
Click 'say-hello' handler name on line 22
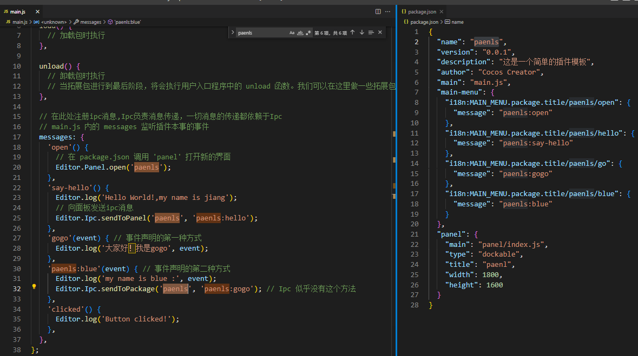pos(70,187)
